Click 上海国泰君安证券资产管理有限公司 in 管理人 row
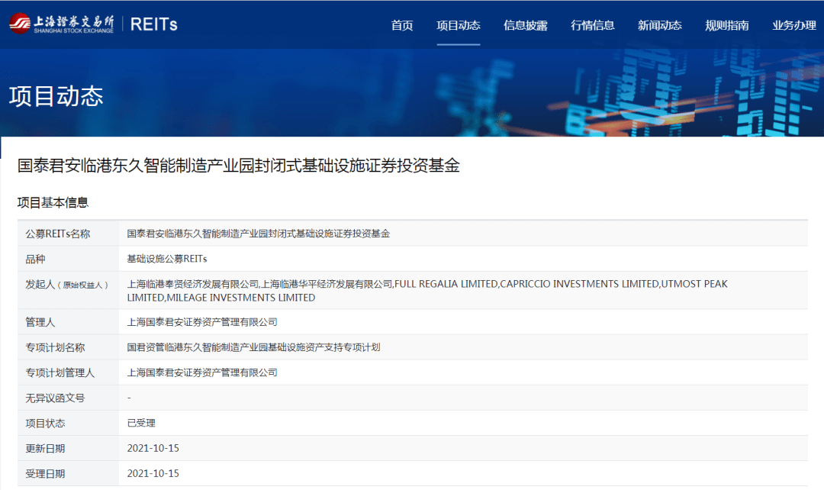 [202, 322]
